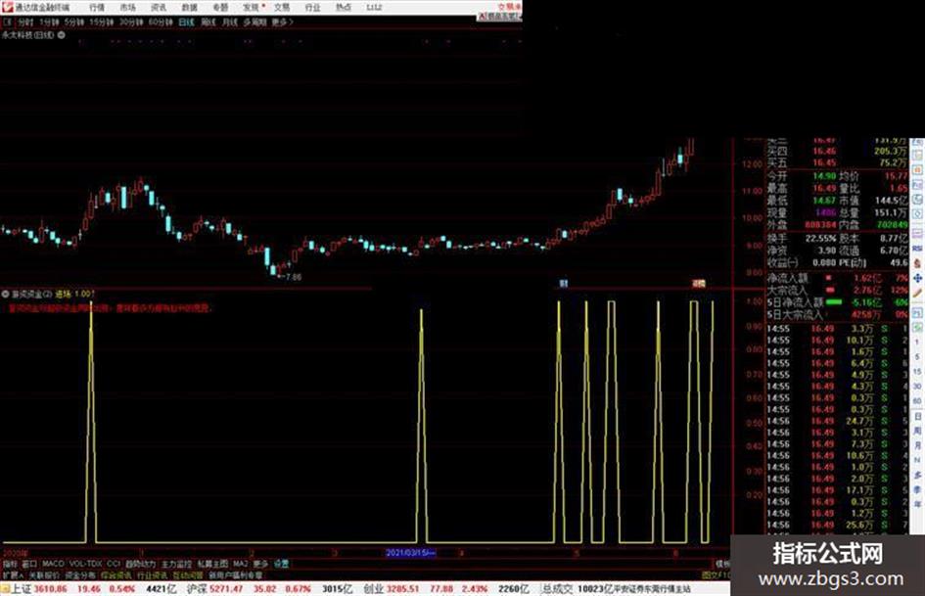
Task: Open the 综合资讯 tab
Action: 116,574
